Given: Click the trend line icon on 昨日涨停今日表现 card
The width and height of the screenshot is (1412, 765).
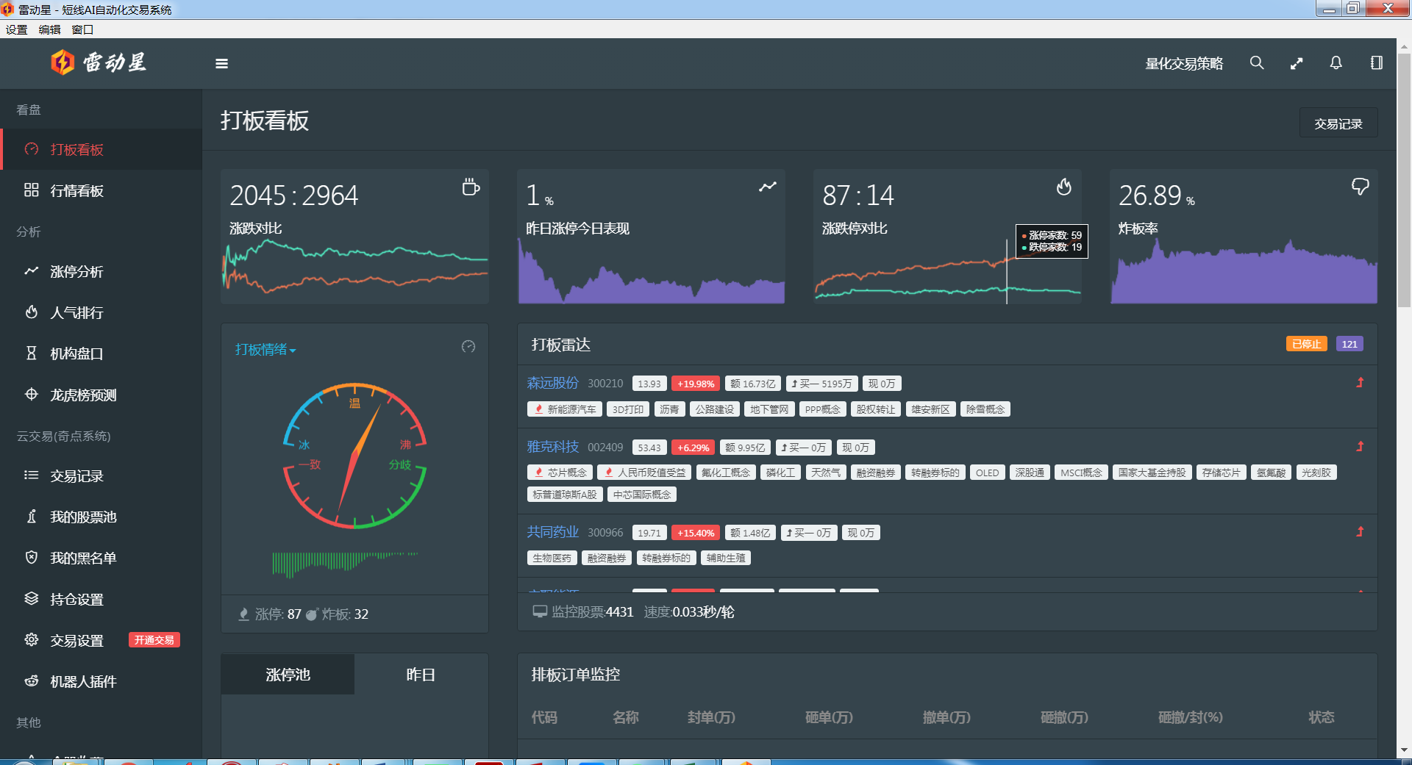Looking at the screenshot, I should tap(767, 187).
